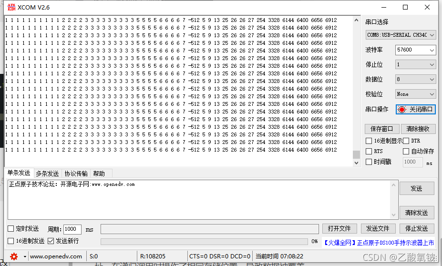442x266 pixels.
Task: Maximize the XCOM window
Action: click(405, 7)
